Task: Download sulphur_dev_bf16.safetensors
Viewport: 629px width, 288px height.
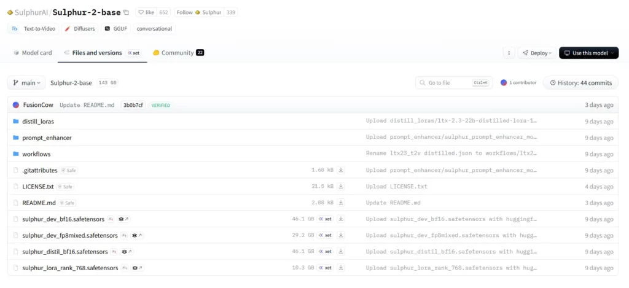Action: [x=340, y=219]
